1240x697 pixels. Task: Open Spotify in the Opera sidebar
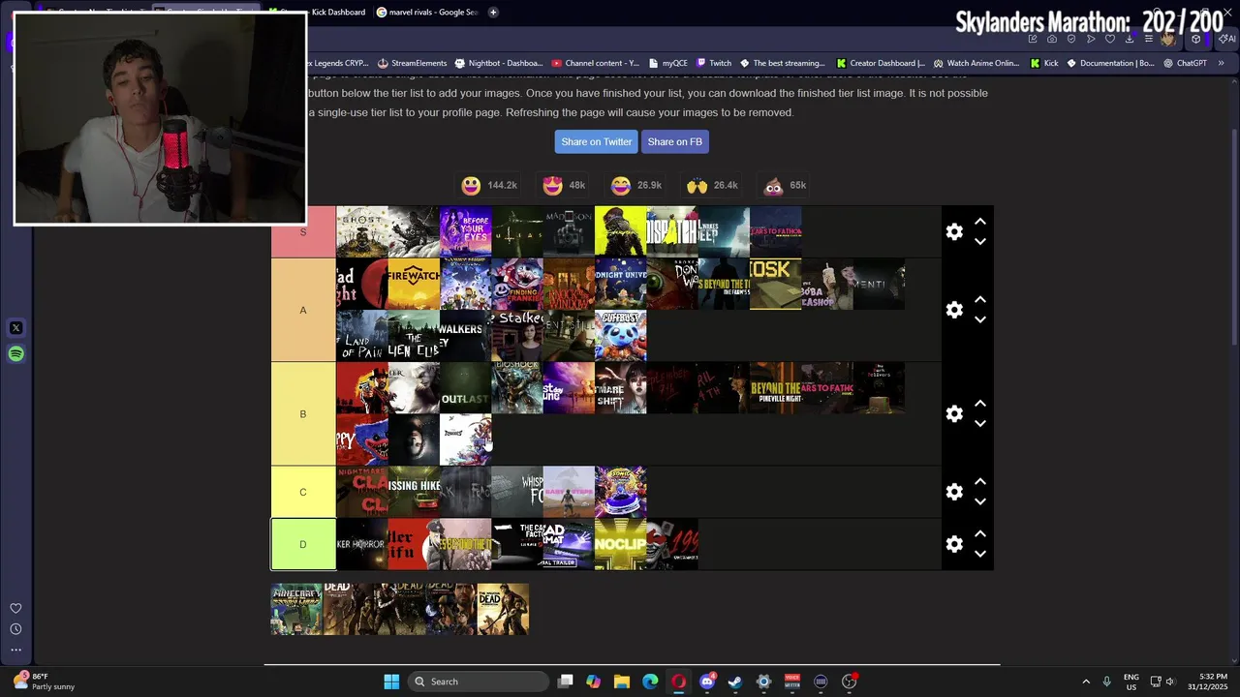pos(15,354)
